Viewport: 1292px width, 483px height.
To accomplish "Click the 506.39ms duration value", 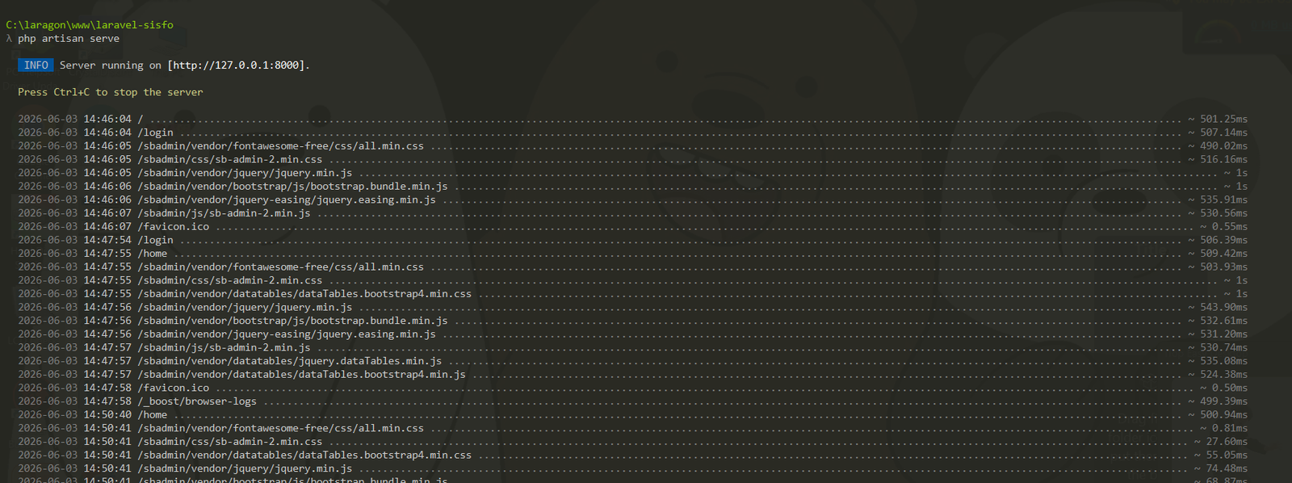I will click(x=1223, y=240).
